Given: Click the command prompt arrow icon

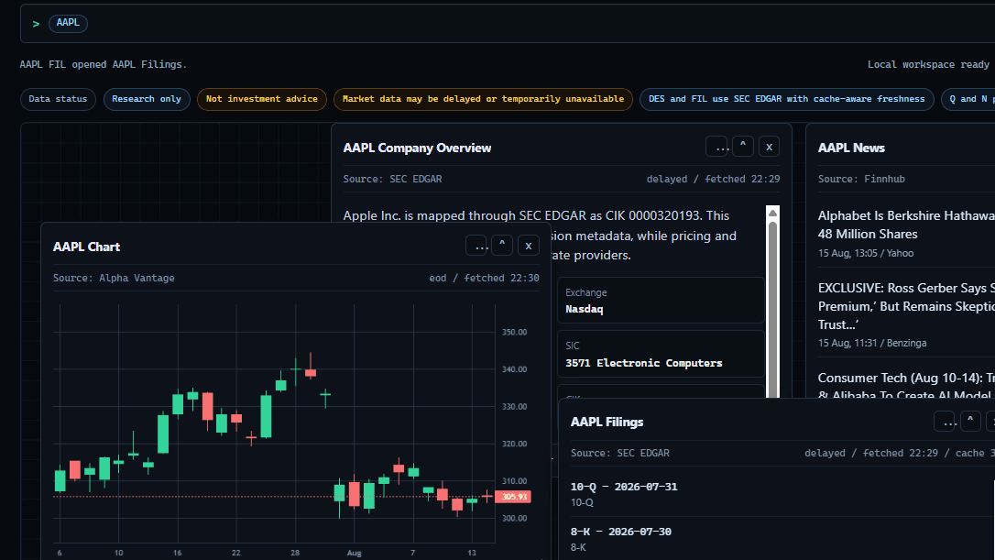Looking at the screenshot, I should pos(36,24).
